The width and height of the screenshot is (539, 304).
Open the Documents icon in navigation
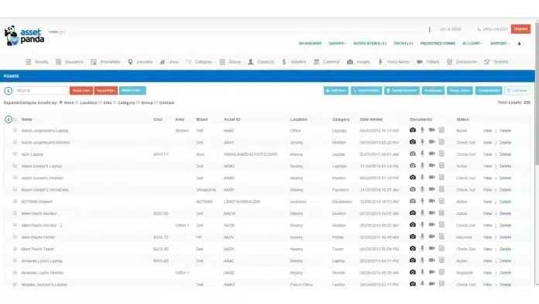(449, 62)
